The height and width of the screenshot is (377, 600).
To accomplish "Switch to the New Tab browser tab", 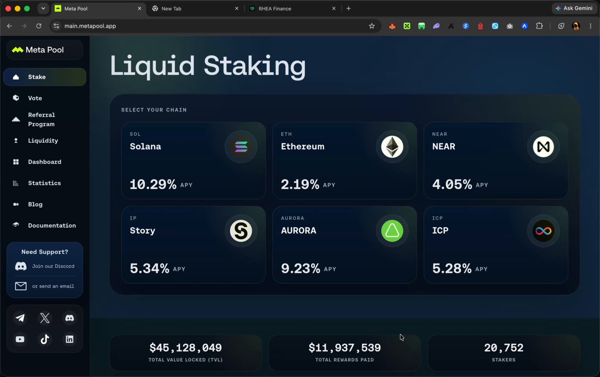I will pos(195,9).
